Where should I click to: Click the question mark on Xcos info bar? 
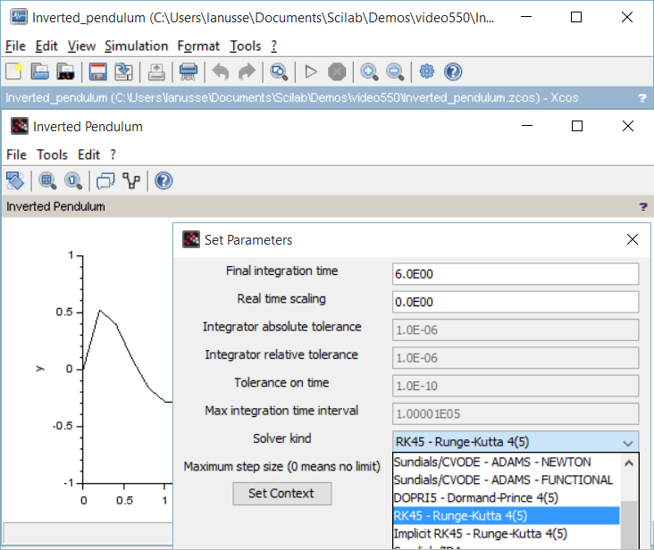(x=642, y=97)
